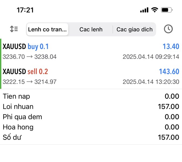This screenshot has width=182, height=162.
Task: Tap the 'Số dư' balance row
Action: (x=91, y=137)
